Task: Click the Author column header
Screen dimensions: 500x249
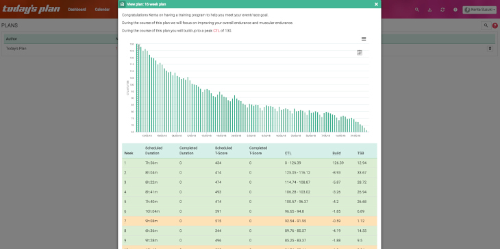Action: click(12, 39)
